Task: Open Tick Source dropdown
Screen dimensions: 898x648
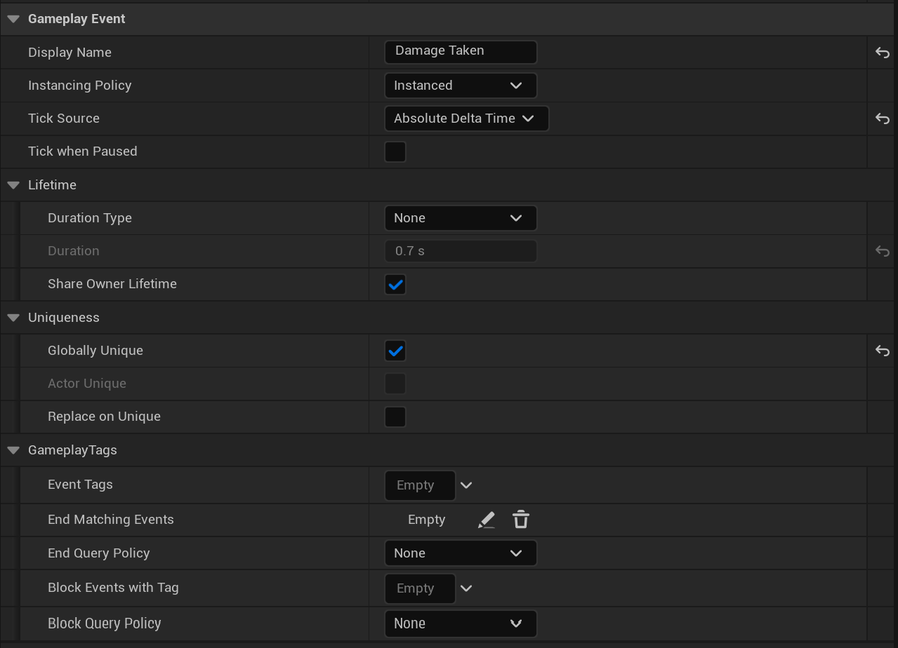Action: click(x=466, y=119)
